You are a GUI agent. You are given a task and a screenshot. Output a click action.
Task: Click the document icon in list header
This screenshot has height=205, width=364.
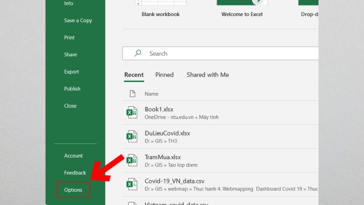[132, 93]
